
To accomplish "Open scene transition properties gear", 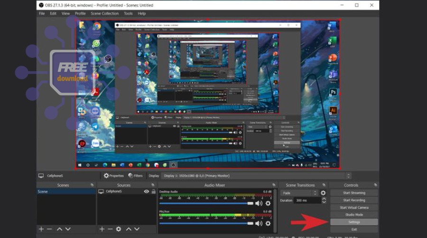I will pos(323,193).
